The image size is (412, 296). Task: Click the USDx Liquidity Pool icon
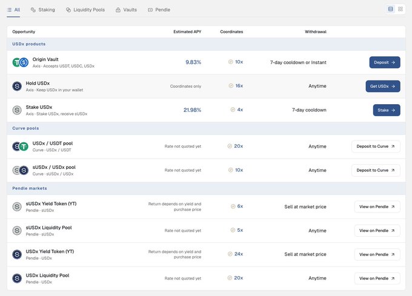[17, 278]
